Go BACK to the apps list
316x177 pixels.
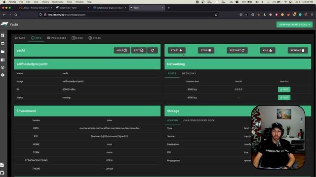click(20, 38)
